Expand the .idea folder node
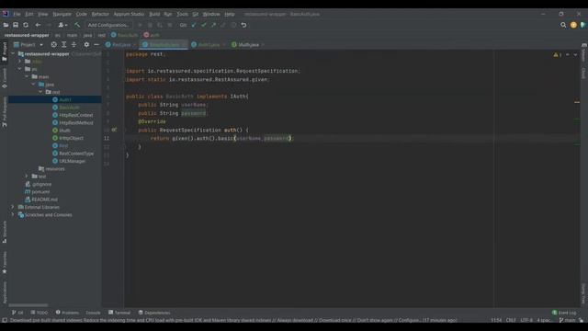This screenshot has width=588, height=331. coord(20,62)
